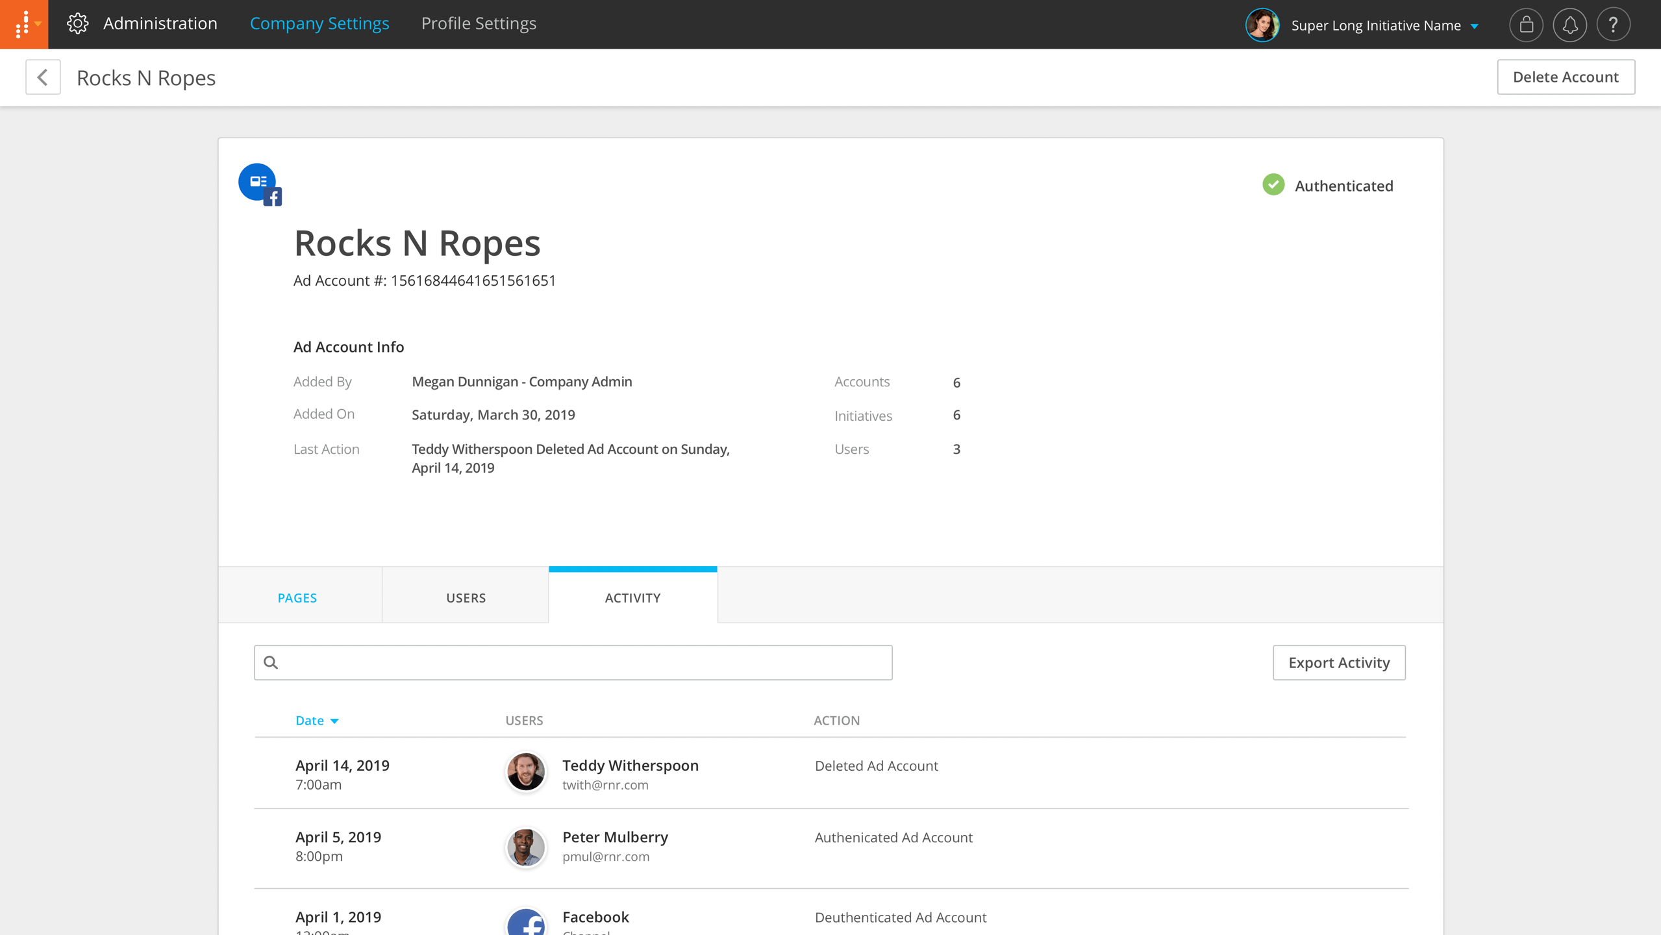Click the 8:00pm time under April 5
The width and height of the screenshot is (1661, 935).
point(319,856)
